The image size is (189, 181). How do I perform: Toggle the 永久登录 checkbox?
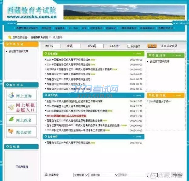click(129, 46)
